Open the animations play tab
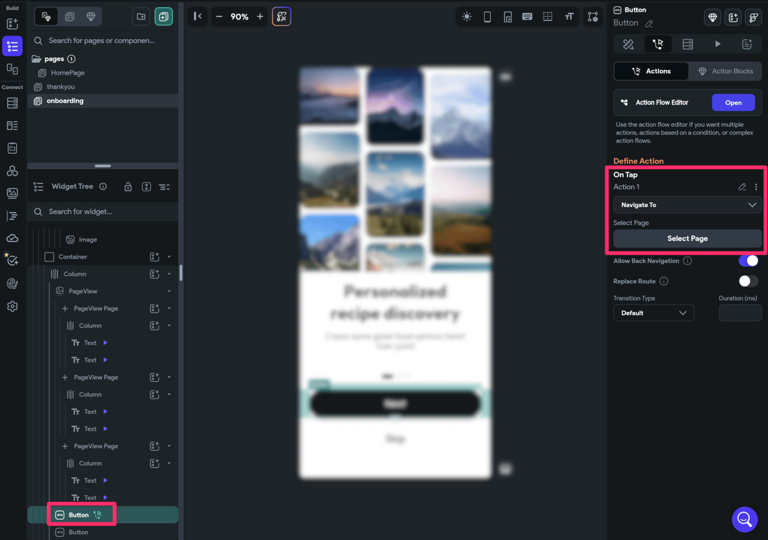The height and width of the screenshot is (540, 768). (717, 44)
